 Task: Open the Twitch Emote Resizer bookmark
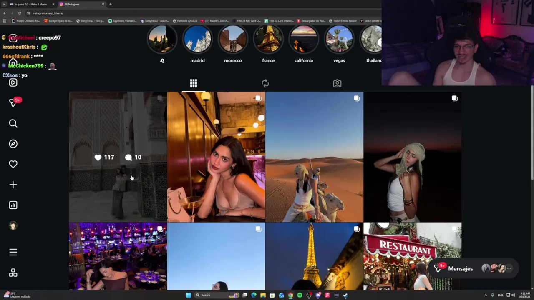point(343,20)
